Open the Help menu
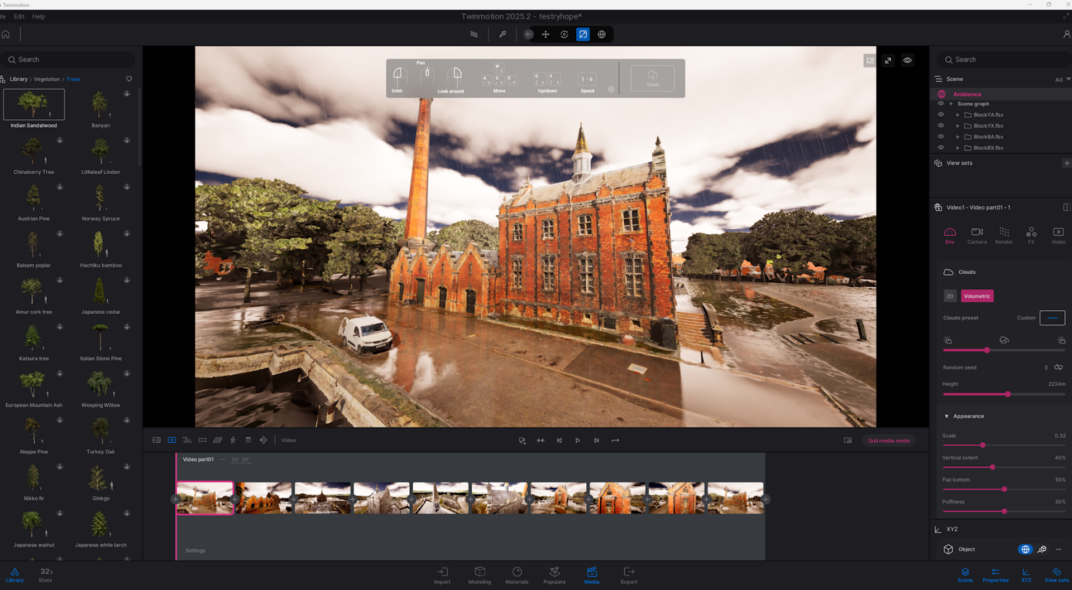The height and width of the screenshot is (590, 1072). click(39, 17)
